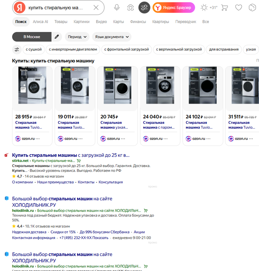This screenshot has height=271, width=259.
Task: Open product image priced 24 040 ₽
Action: pos(160,85)
